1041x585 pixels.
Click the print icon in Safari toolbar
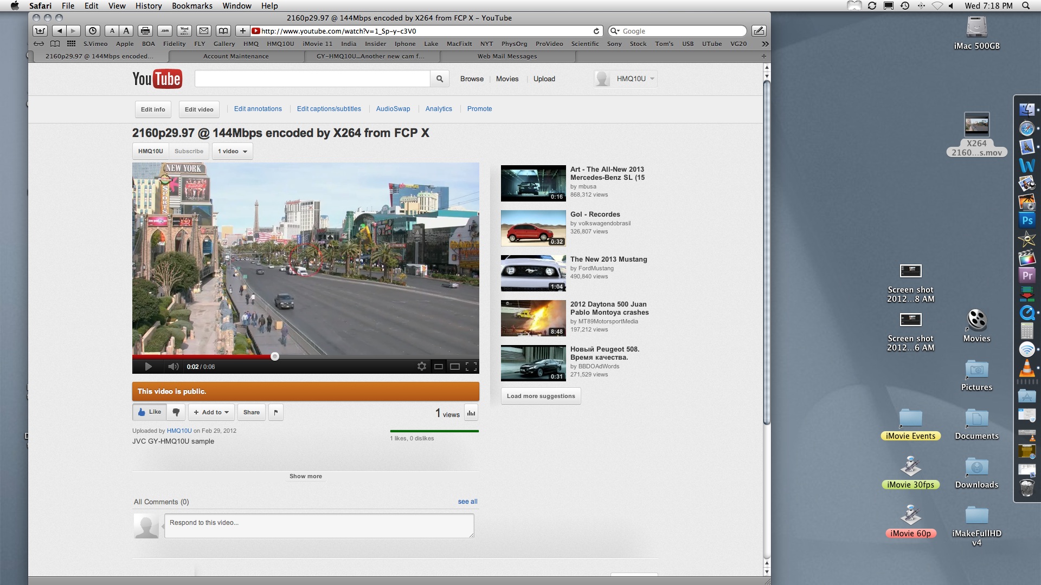click(145, 31)
